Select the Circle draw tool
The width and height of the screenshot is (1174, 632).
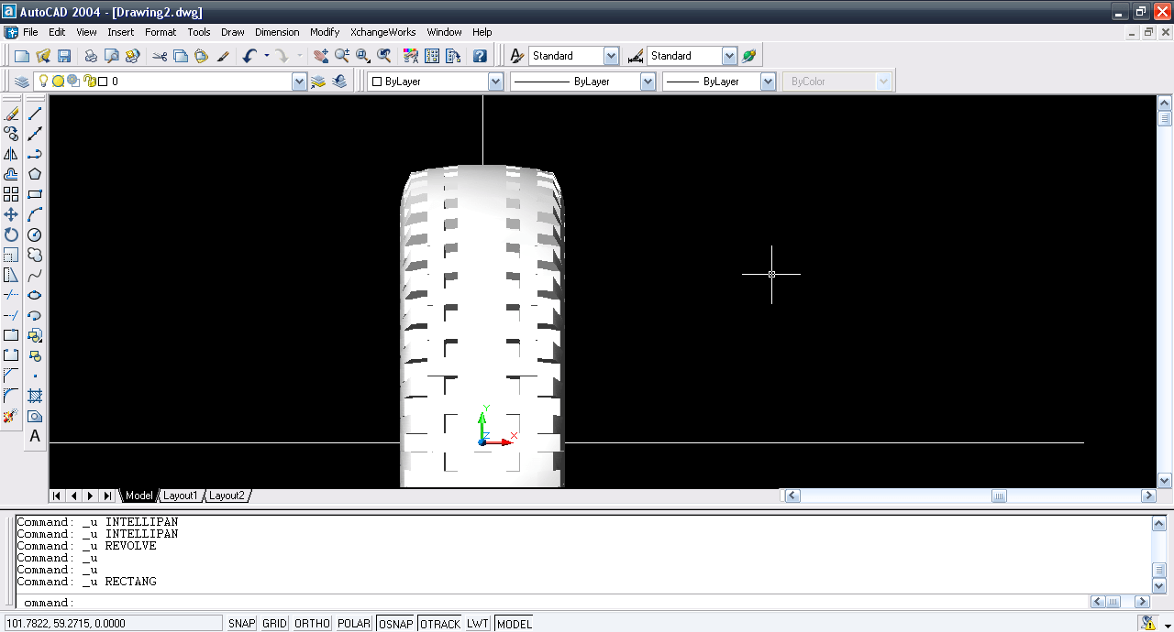click(35, 234)
